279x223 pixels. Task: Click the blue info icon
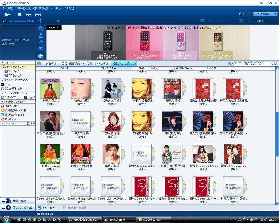pos(41,56)
